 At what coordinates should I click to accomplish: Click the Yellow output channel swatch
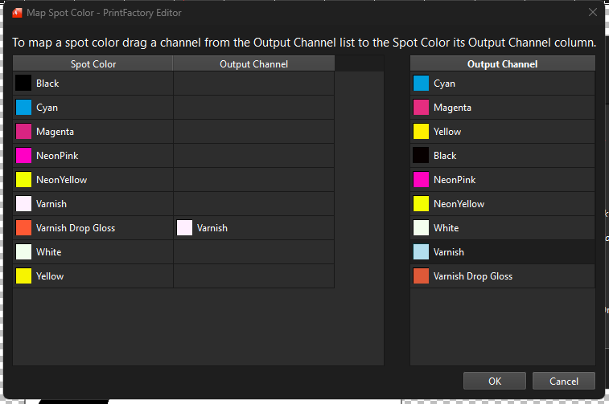pos(421,132)
